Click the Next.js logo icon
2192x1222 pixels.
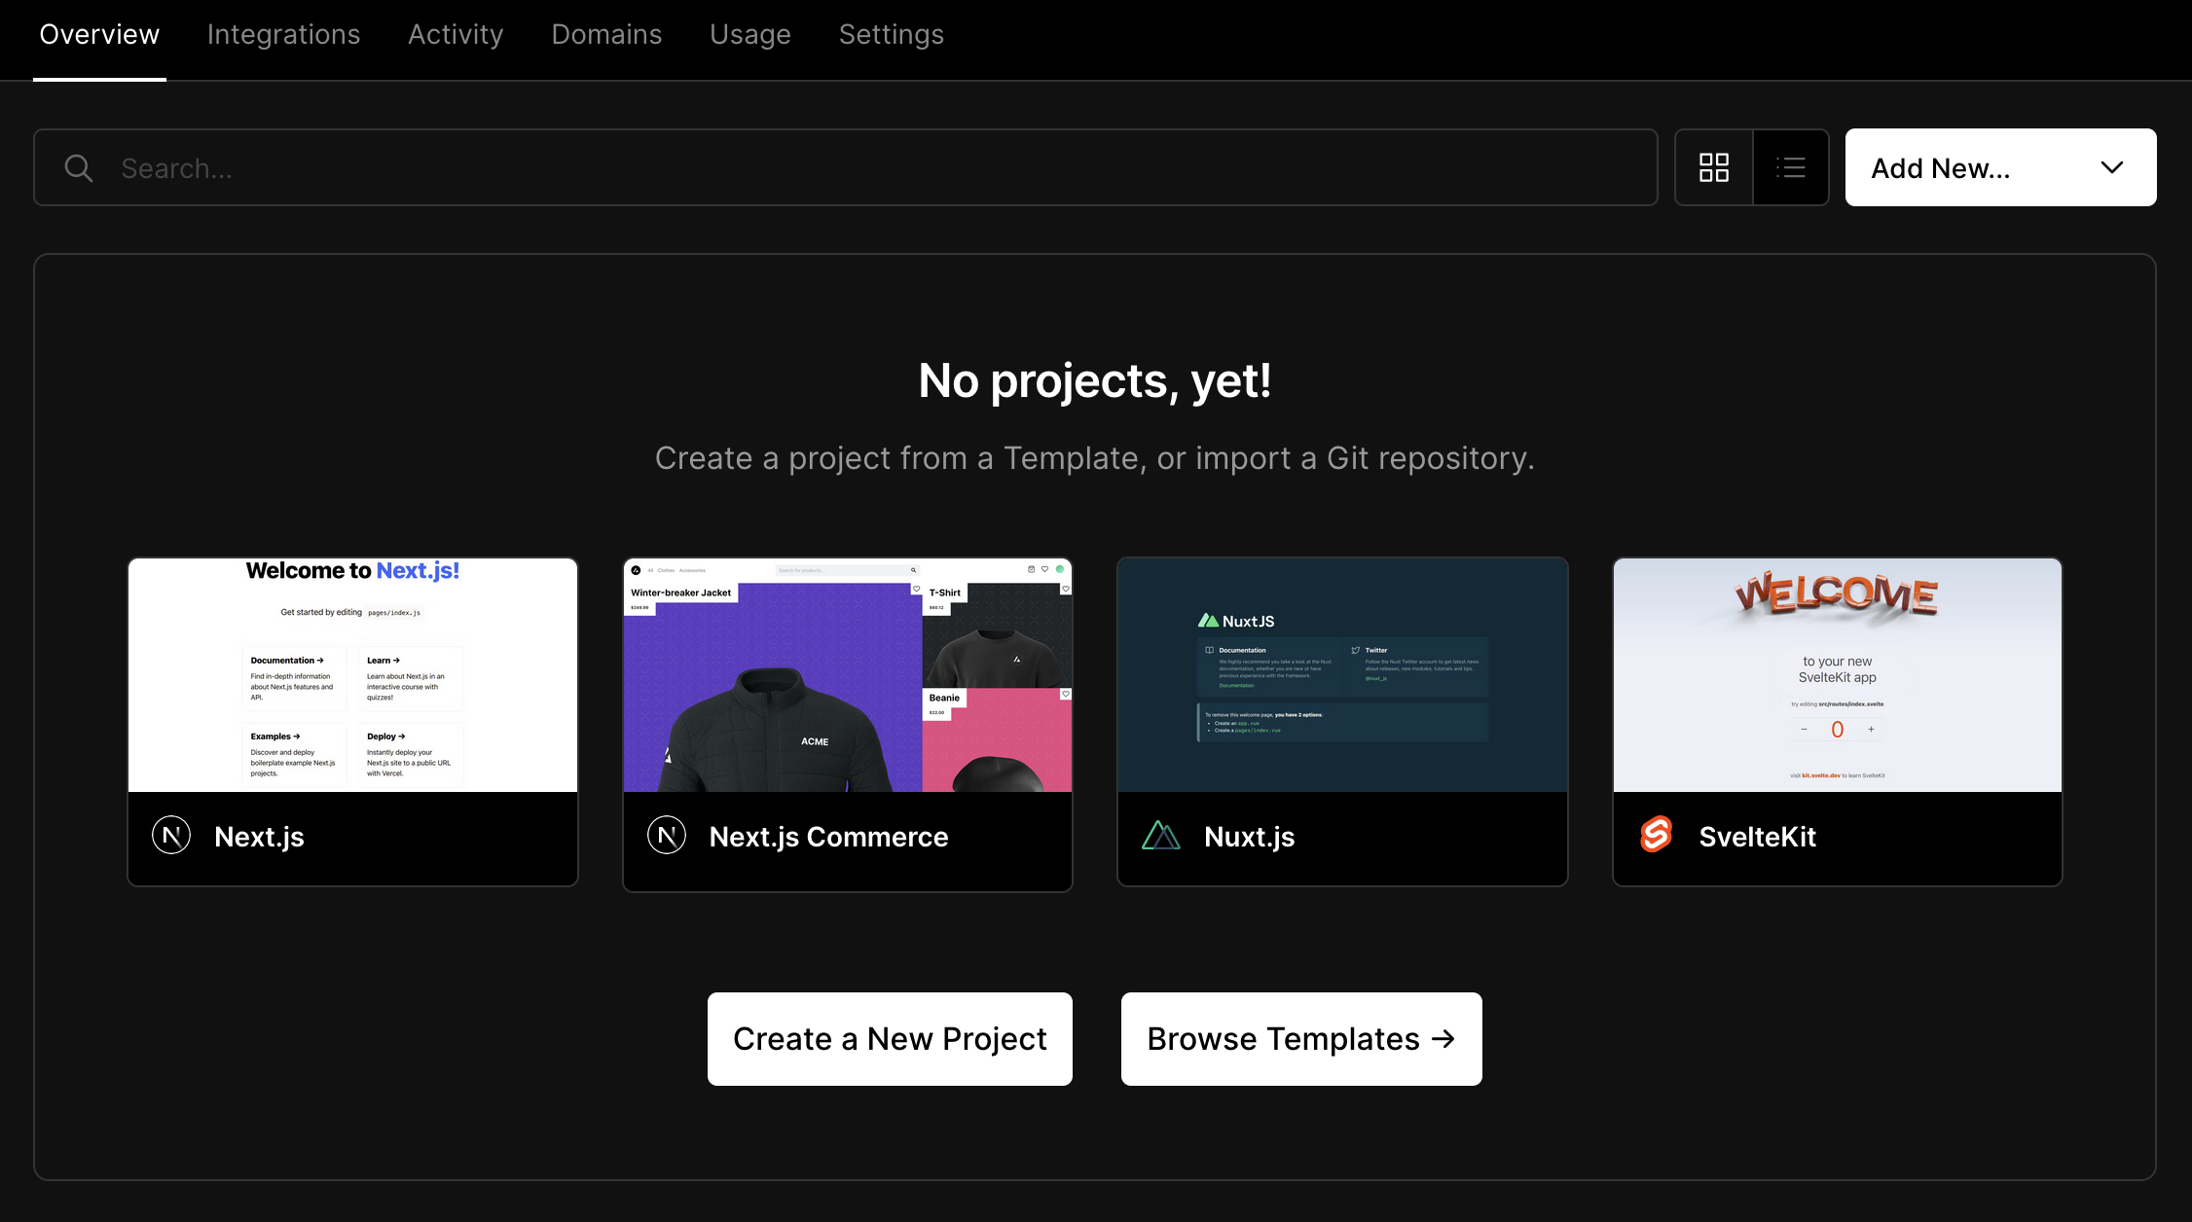[171, 835]
